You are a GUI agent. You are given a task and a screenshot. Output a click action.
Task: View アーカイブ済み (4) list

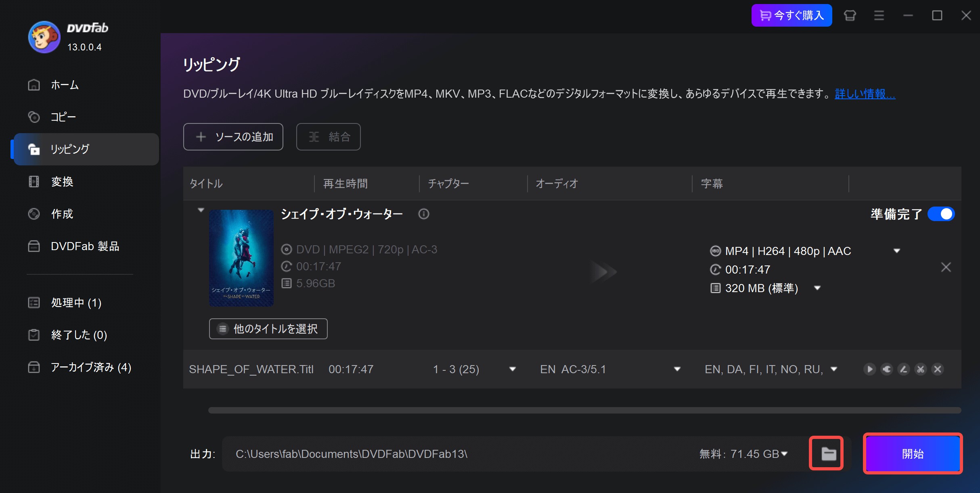(x=86, y=367)
